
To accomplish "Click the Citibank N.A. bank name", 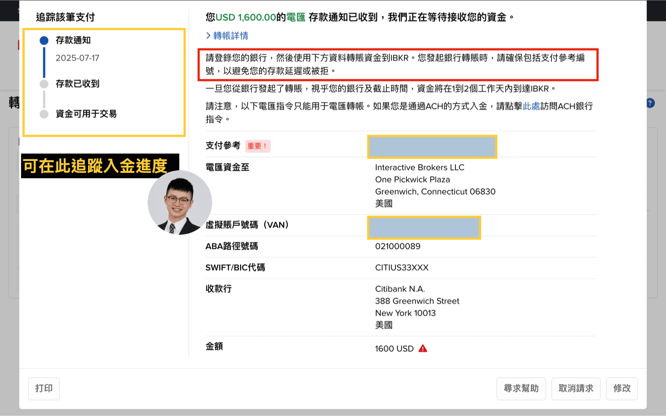I will click(400, 289).
